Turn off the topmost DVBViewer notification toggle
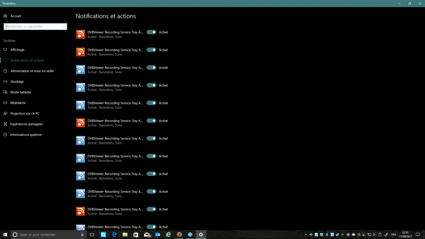This screenshot has width=425, height=239. (151, 32)
